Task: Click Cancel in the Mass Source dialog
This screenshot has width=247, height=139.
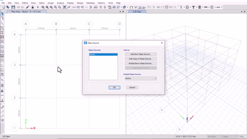Action: [x=132, y=88]
